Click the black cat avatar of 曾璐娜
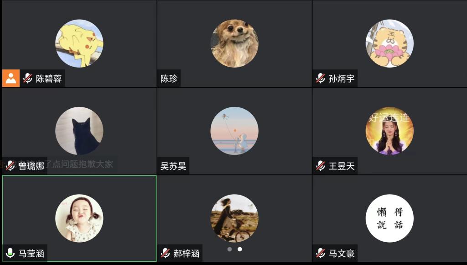The image size is (467, 265). (79, 131)
